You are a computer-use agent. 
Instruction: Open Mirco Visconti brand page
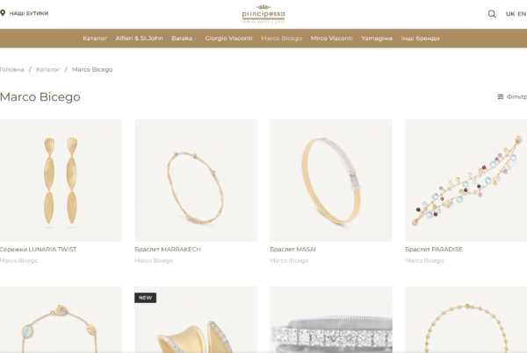coord(331,39)
